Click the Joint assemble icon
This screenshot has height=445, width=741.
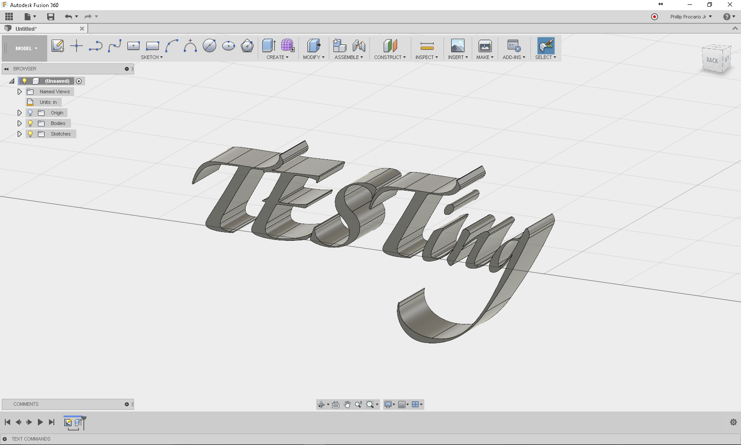pyautogui.click(x=359, y=46)
